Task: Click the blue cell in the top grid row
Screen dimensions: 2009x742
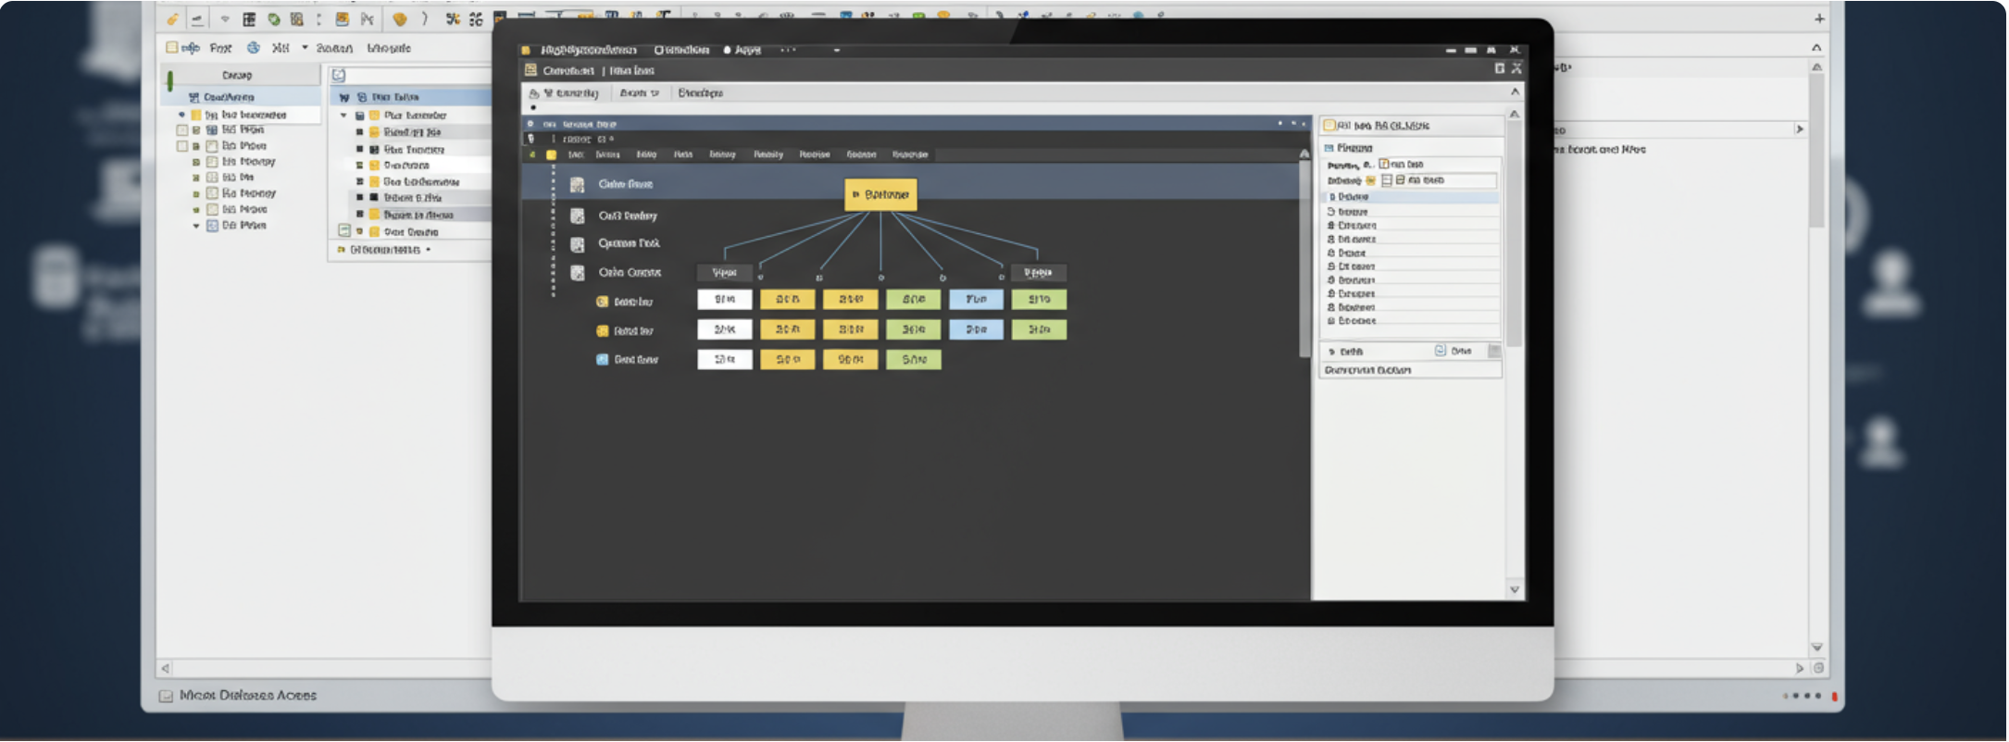Action: point(976,300)
